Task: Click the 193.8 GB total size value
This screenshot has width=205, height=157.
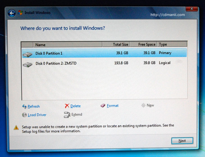Action: pos(121,63)
